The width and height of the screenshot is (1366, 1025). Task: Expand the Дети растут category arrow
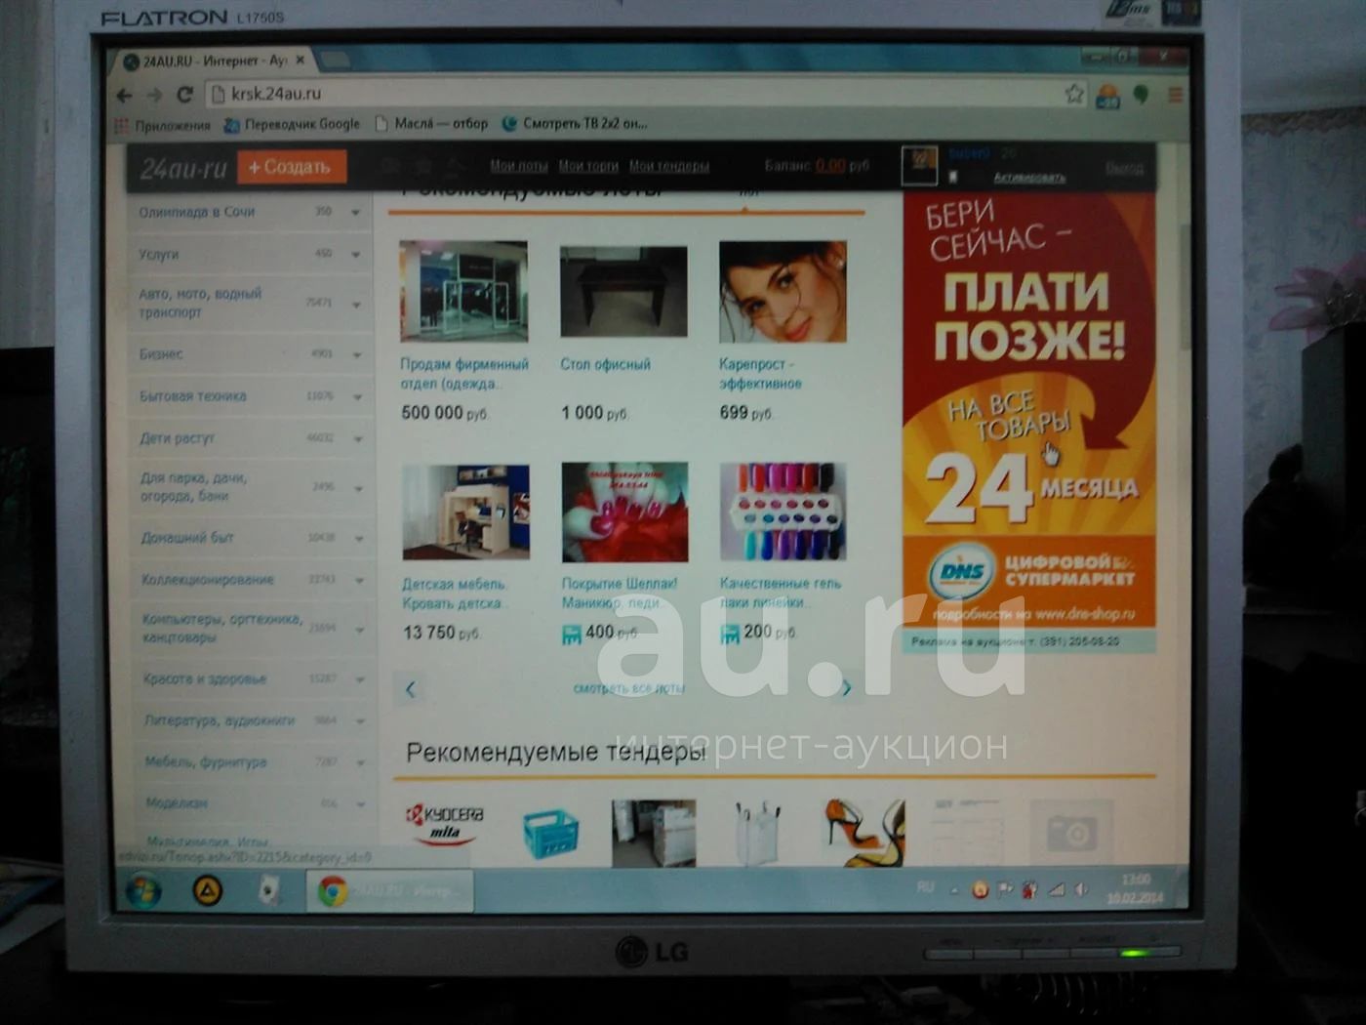tap(358, 439)
